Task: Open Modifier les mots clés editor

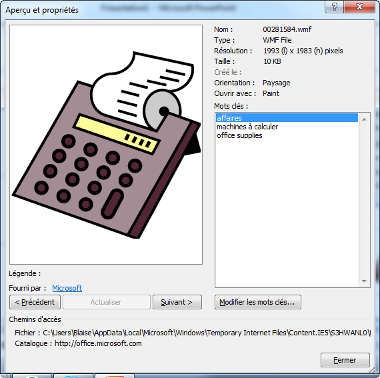Action: point(257,302)
